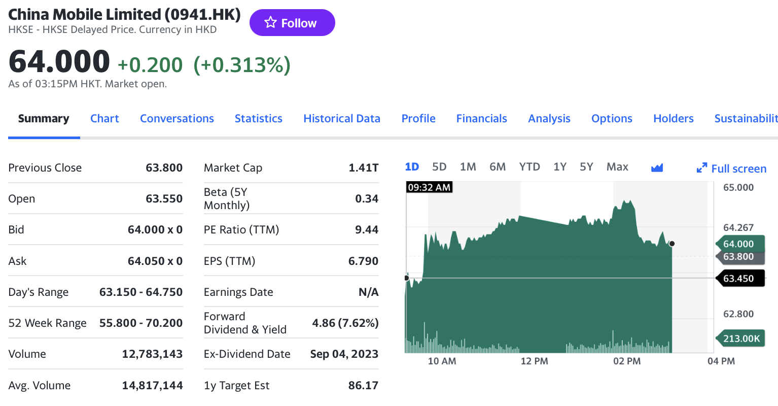Show the 1Y chart range
The width and height of the screenshot is (778, 406).
(x=559, y=167)
